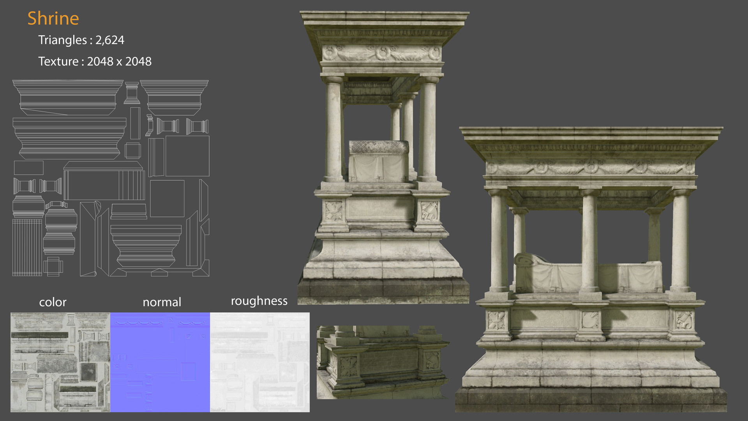Toggle the roughness texture label
The height and width of the screenshot is (421, 748).
(x=259, y=301)
